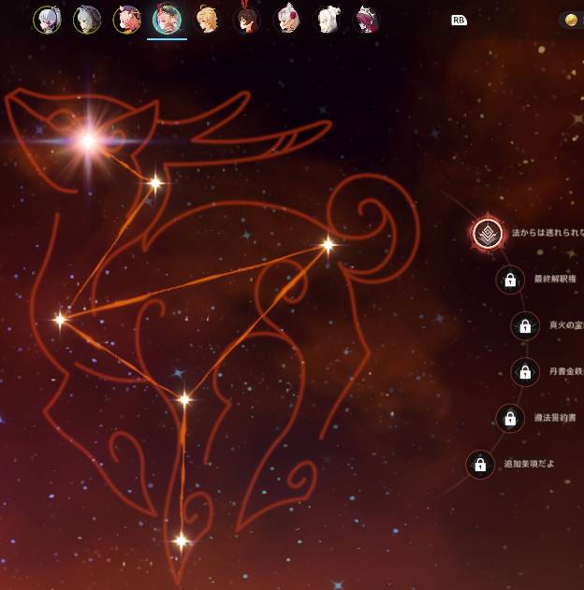Click the 丹書金鉄 constellation label
This screenshot has width=584, height=590.
click(x=566, y=371)
